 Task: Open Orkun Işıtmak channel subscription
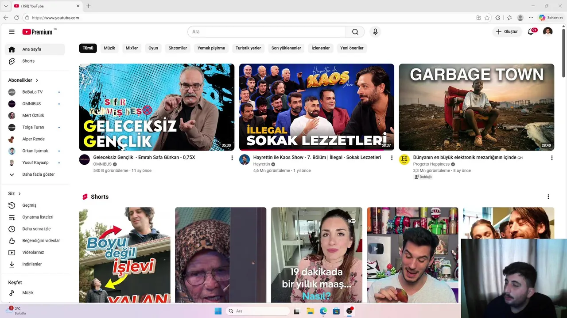[x=35, y=151]
